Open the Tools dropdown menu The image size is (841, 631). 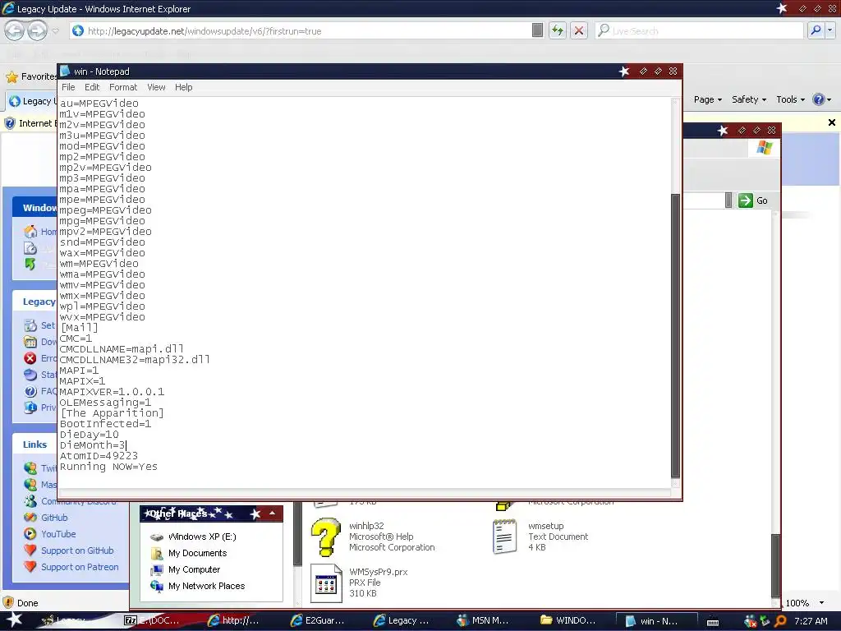point(791,99)
